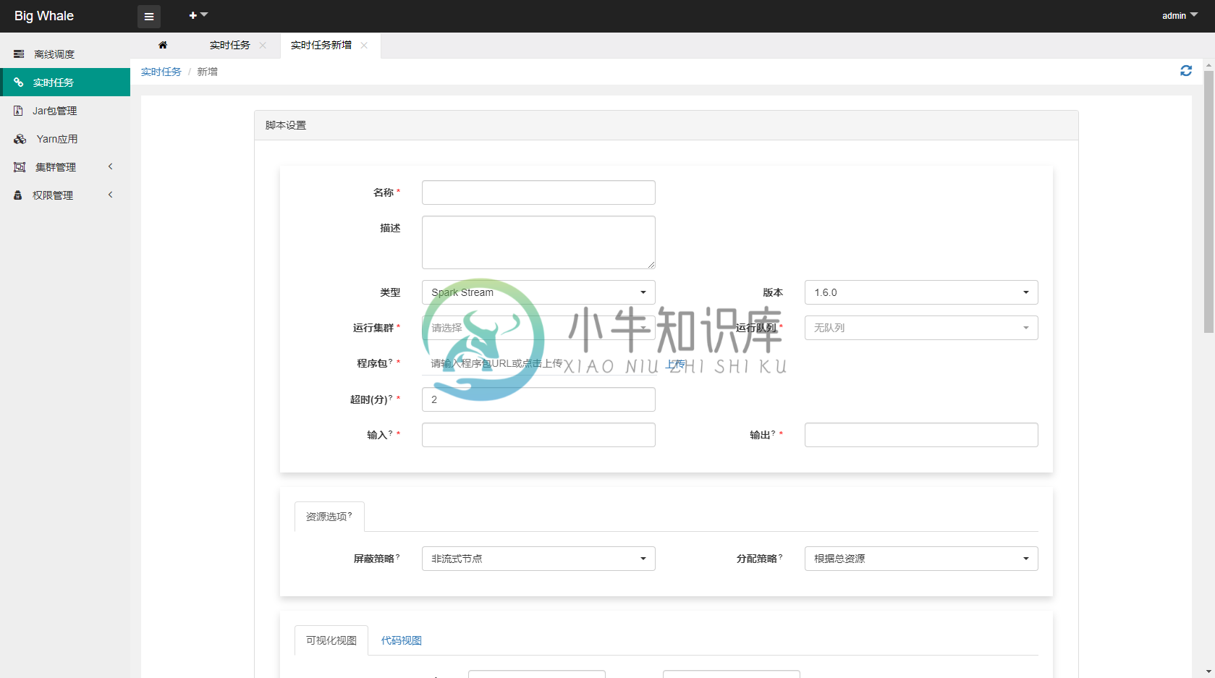Screen dimensions: 1215x678
Task: Switch to the 实时任务 tab
Action: [229, 45]
